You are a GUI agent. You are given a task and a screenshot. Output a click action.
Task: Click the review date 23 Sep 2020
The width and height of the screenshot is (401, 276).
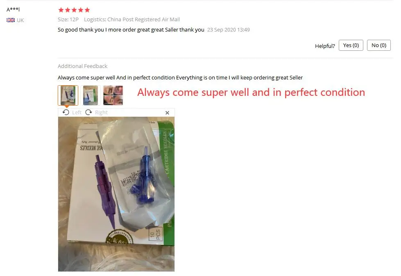click(229, 29)
